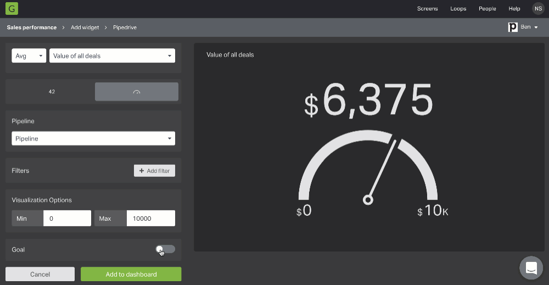Click the Pipedrive breadcrumb

(x=125, y=27)
